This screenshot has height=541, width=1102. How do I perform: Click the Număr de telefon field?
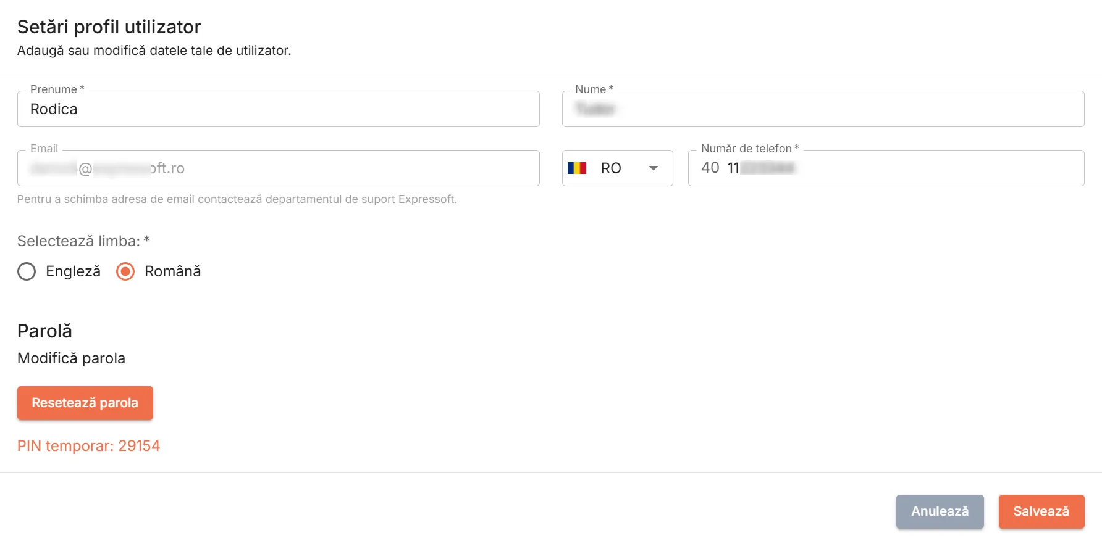tap(886, 168)
